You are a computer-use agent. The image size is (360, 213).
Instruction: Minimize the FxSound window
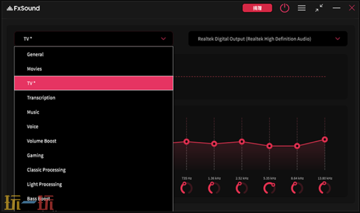pyautogui.click(x=336, y=8)
